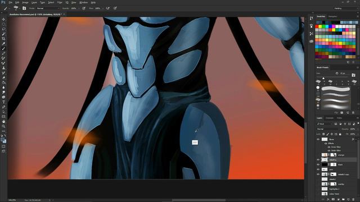Select the Type tool

pyautogui.click(x=3, y=102)
